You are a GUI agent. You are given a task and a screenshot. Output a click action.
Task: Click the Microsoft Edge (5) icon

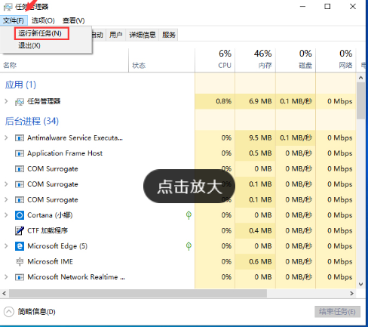20,246
